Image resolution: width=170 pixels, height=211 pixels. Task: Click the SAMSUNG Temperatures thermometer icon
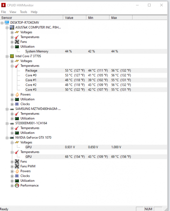(x=17, y=114)
